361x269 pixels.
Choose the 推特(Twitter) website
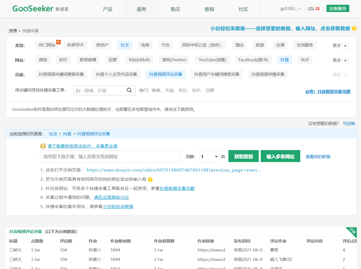[x=174, y=60]
